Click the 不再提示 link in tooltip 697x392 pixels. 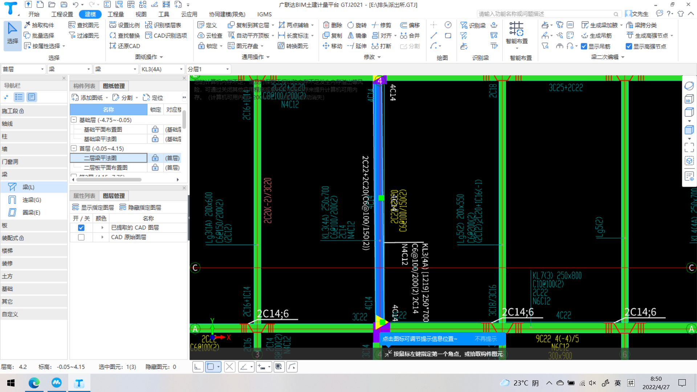click(485, 339)
